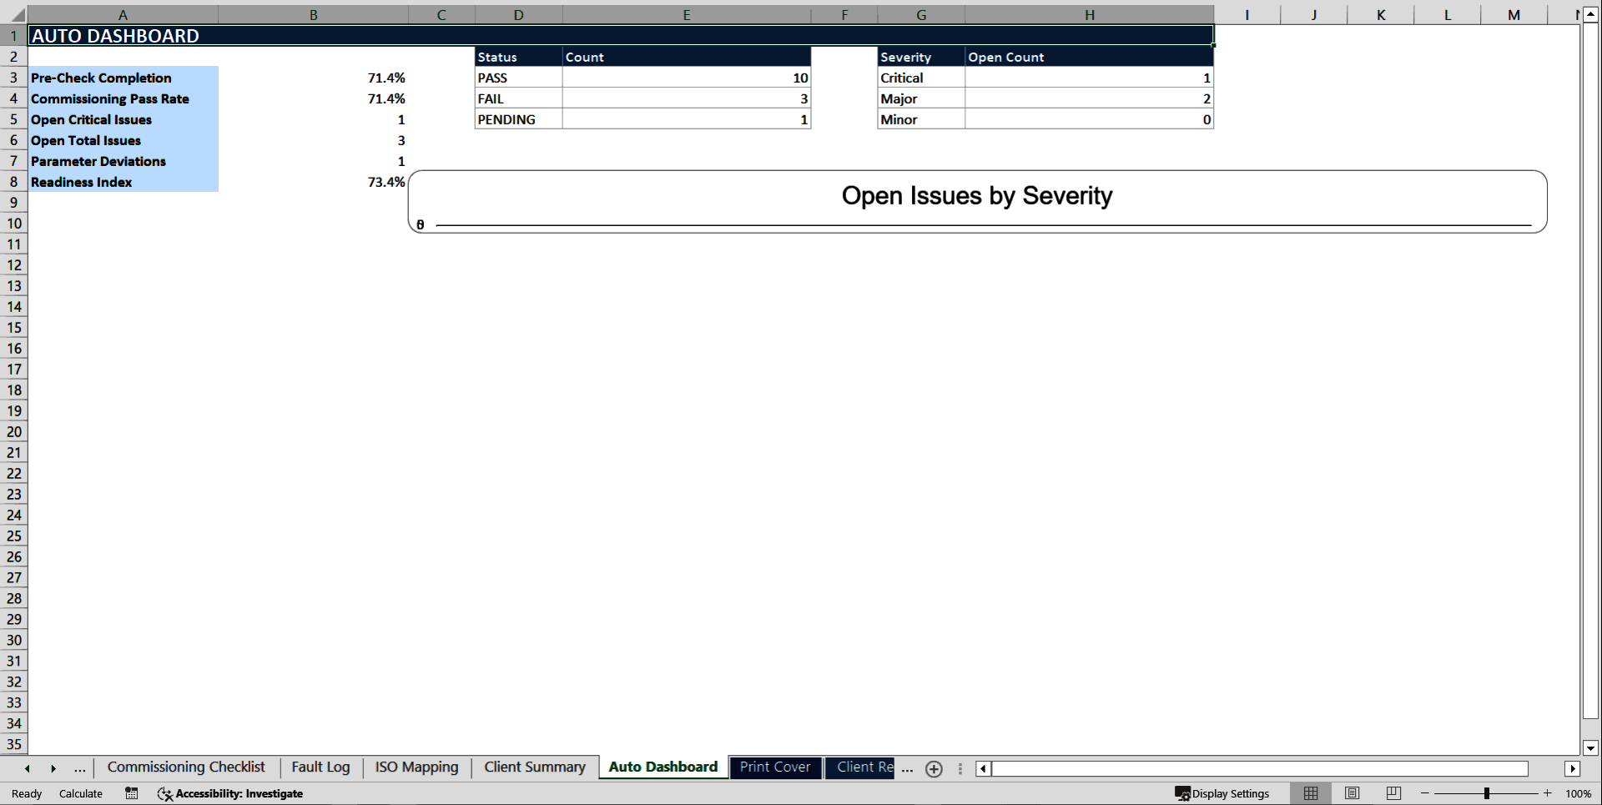Expand hidden sheets using the left tab arrow

pos(27,768)
